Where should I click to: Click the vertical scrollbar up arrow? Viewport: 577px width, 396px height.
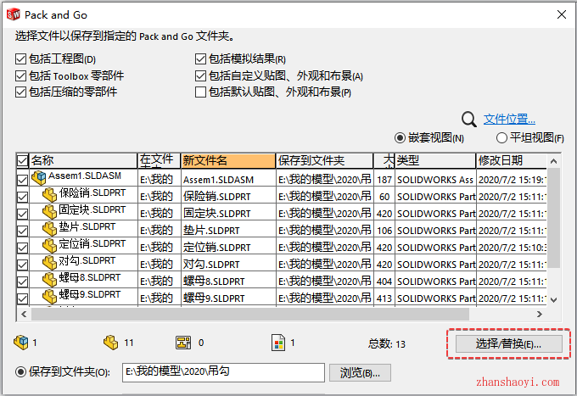(553, 161)
